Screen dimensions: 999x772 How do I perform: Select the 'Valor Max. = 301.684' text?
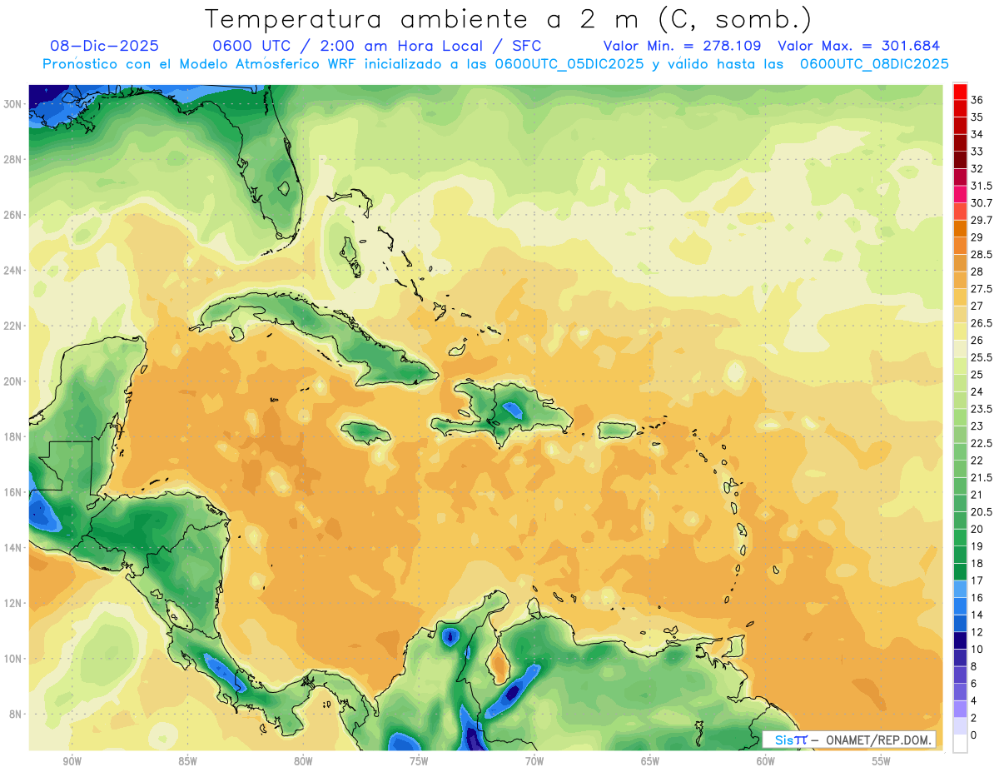[858, 46]
